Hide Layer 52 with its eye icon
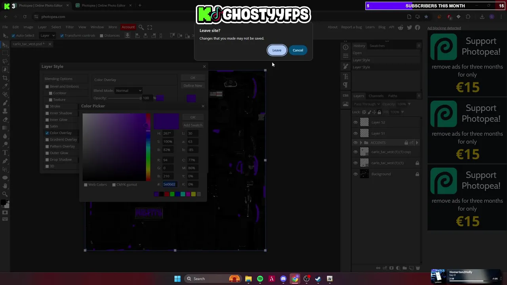This screenshot has width=507, height=285. click(355, 122)
